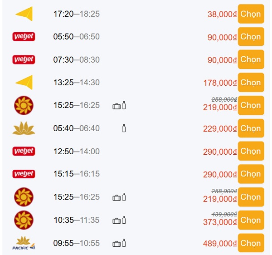
Task: Pick the 15:15–16:15 flight using Chọn
Action: pos(251,174)
